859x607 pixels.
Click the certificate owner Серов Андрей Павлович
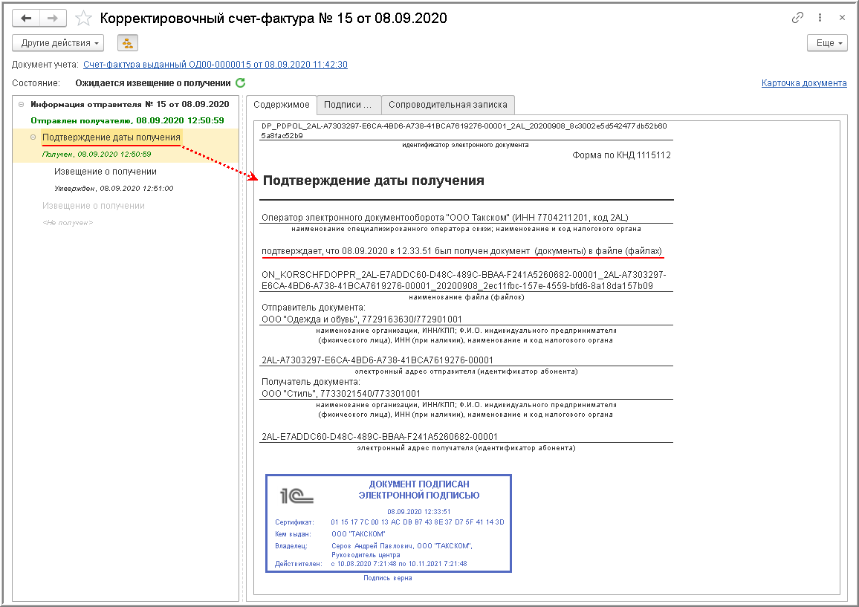401,550
